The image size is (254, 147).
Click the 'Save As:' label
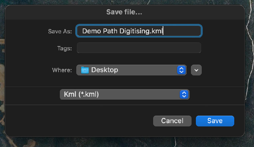[60, 31]
